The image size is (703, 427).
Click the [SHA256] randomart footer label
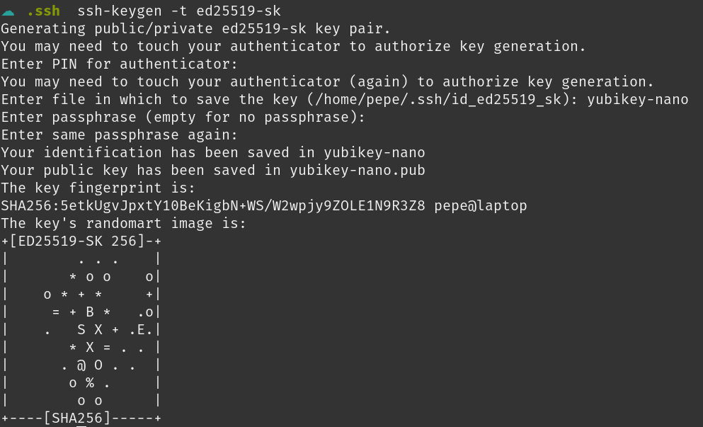pos(77,418)
